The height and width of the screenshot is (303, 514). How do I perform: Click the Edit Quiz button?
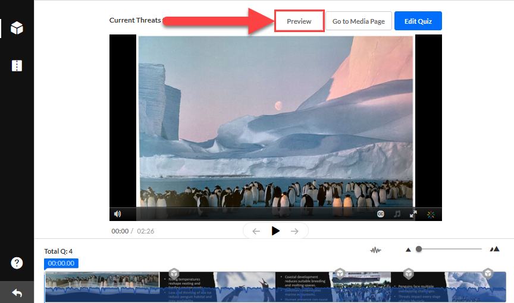tap(418, 21)
